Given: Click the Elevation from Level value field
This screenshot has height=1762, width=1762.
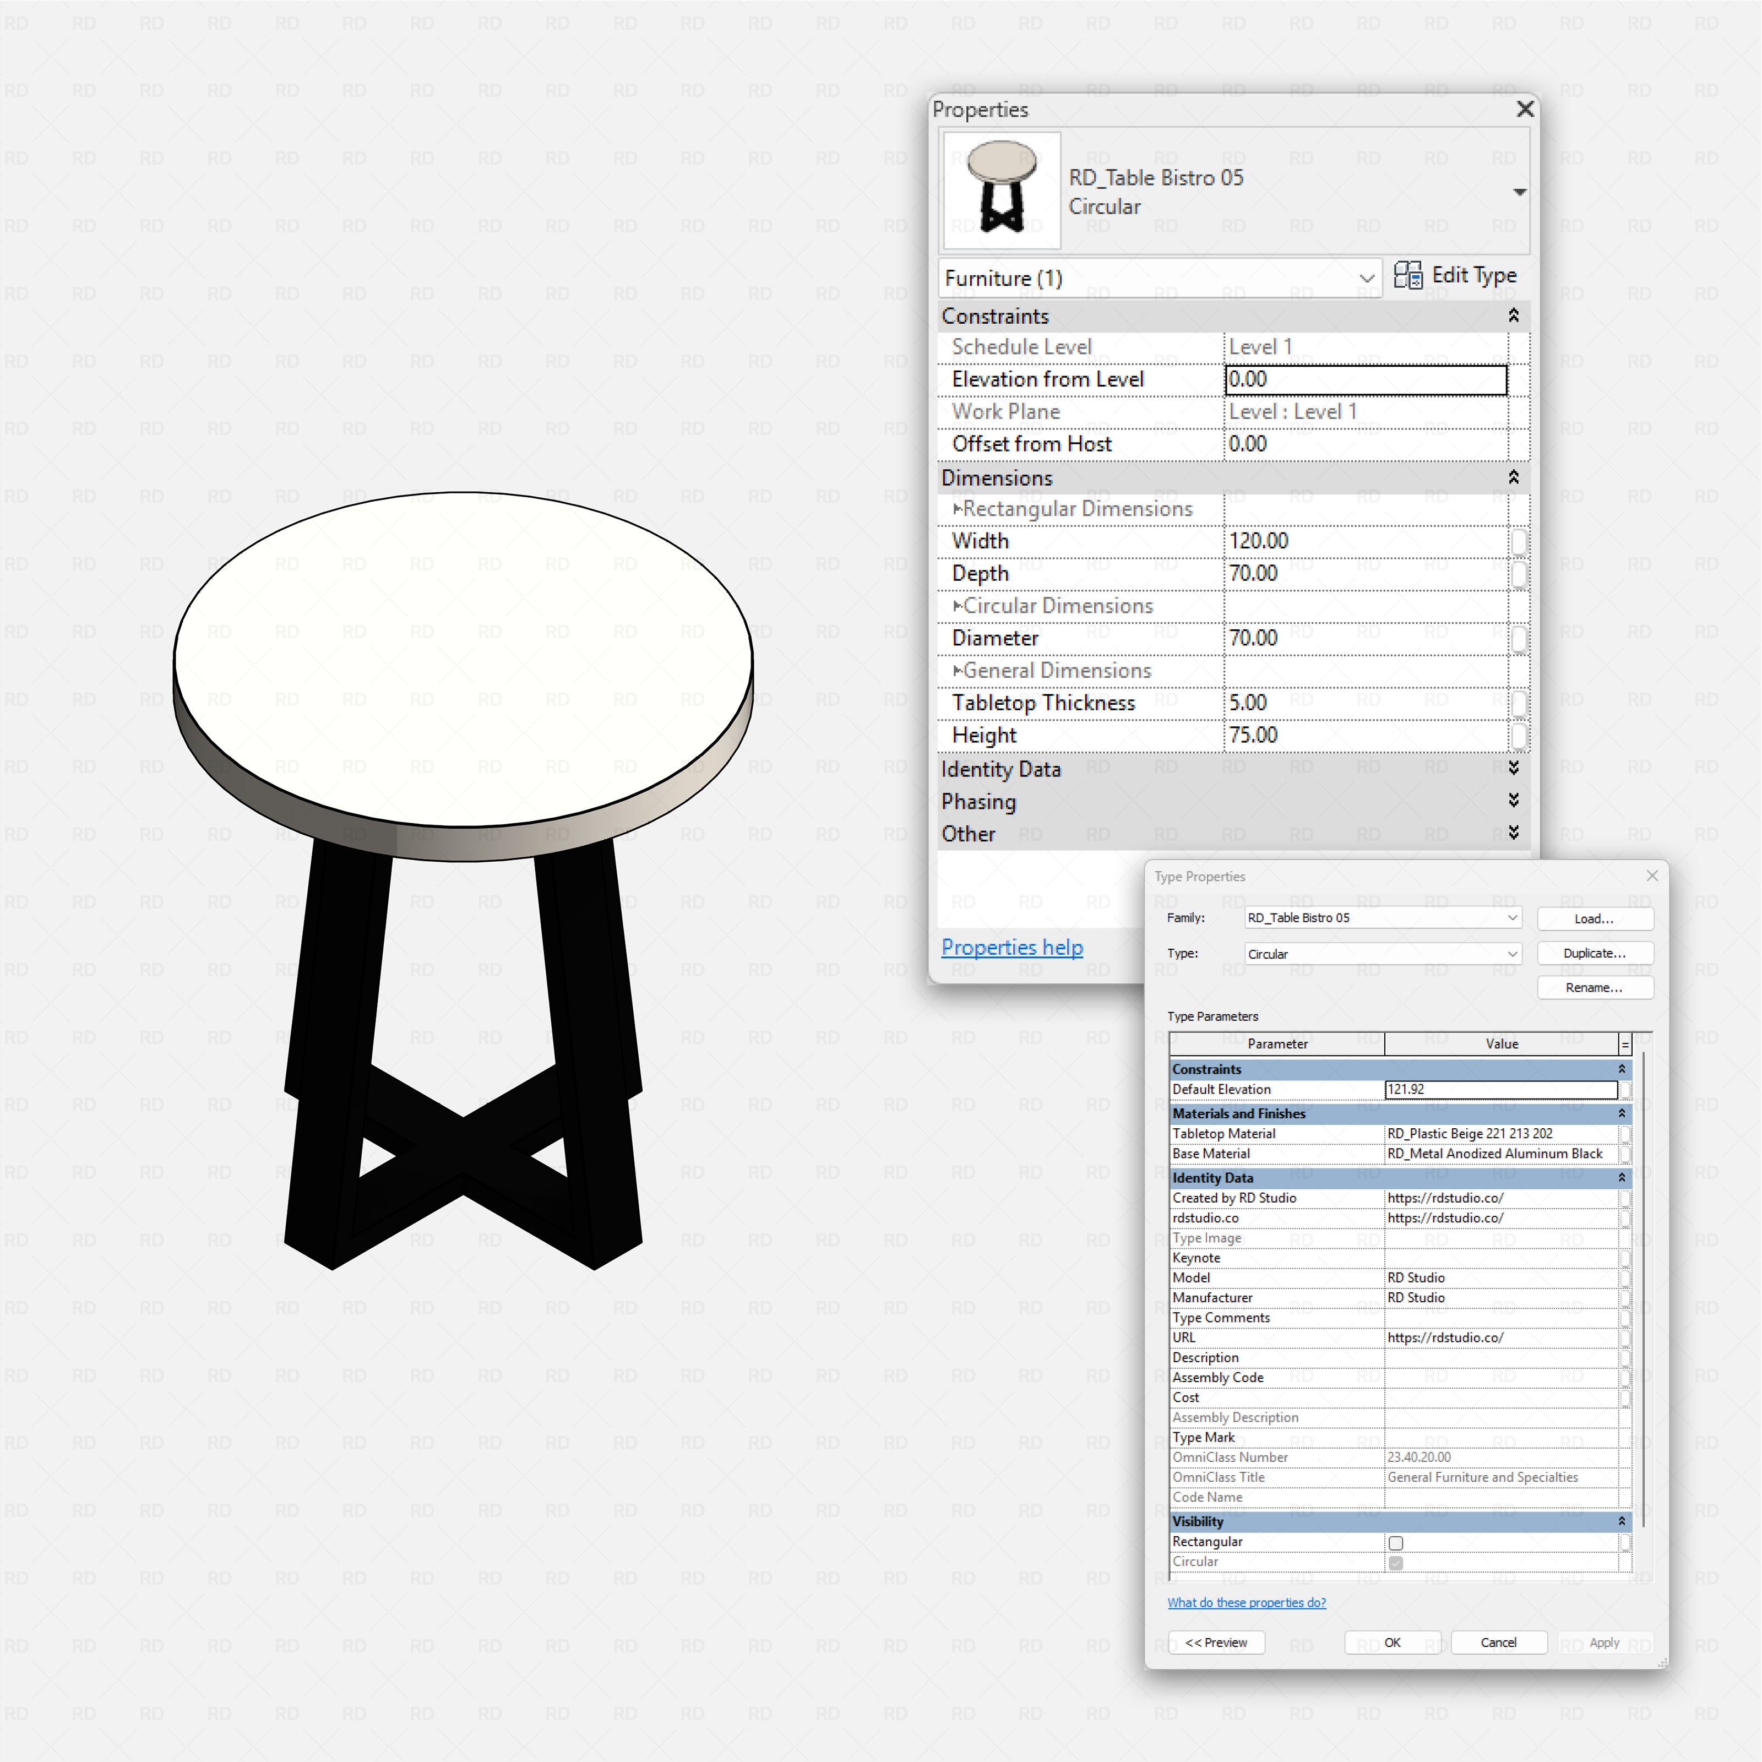Looking at the screenshot, I should [x=1366, y=379].
